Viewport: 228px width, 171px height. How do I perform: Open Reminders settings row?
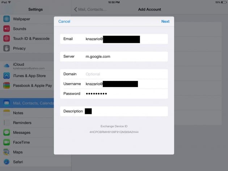click(27, 123)
